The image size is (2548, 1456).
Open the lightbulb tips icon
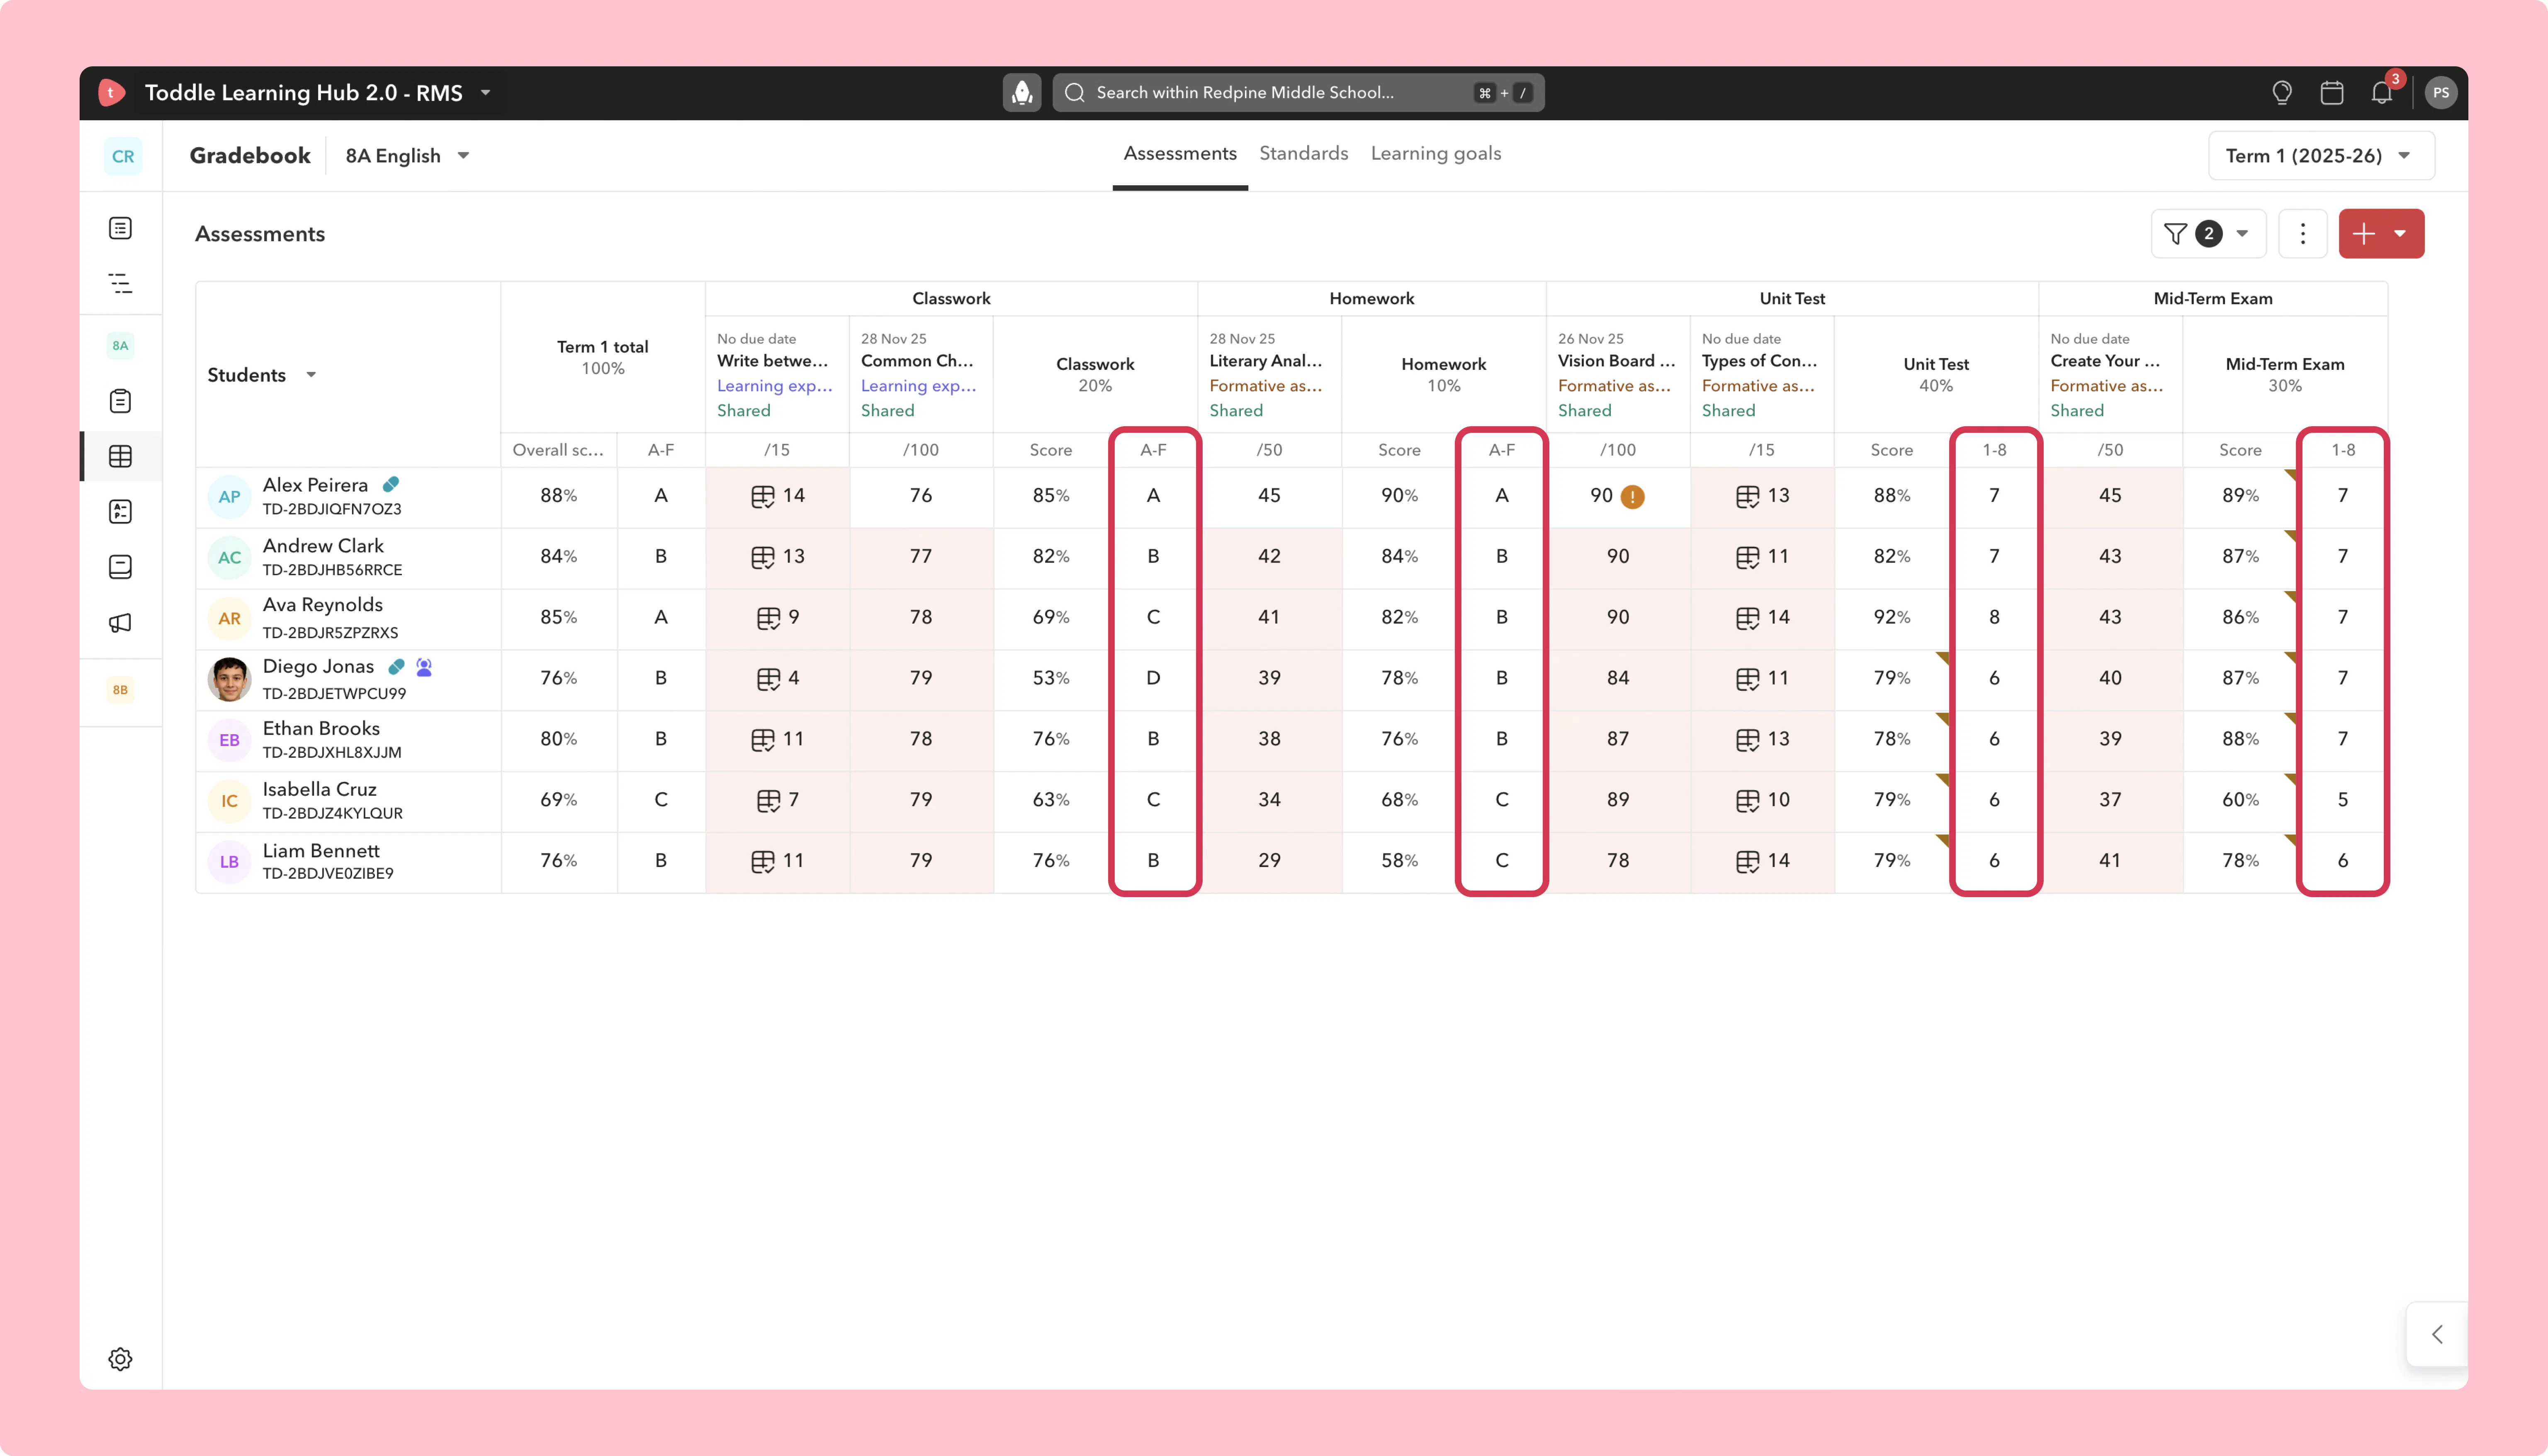(2282, 93)
